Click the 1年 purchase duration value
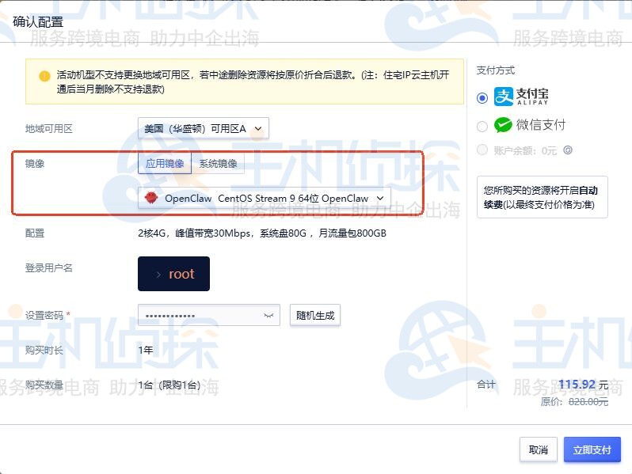Image resolution: width=632 pixels, height=474 pixels. pos(146,350)
